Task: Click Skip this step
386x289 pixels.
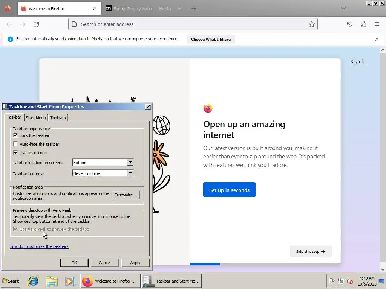Action: click(311, 251)
